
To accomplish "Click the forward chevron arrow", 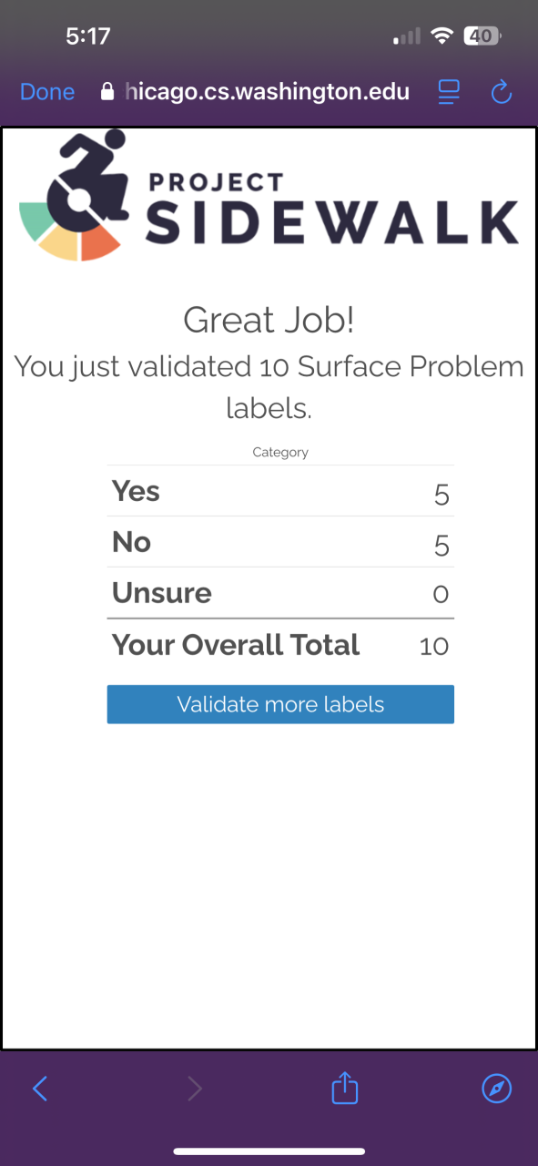I will pos(194,1088).
